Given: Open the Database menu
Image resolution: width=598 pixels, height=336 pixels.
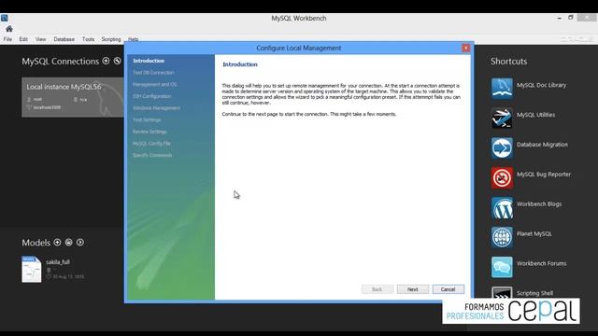Looking at the screenshot, I should coord(64,39).
